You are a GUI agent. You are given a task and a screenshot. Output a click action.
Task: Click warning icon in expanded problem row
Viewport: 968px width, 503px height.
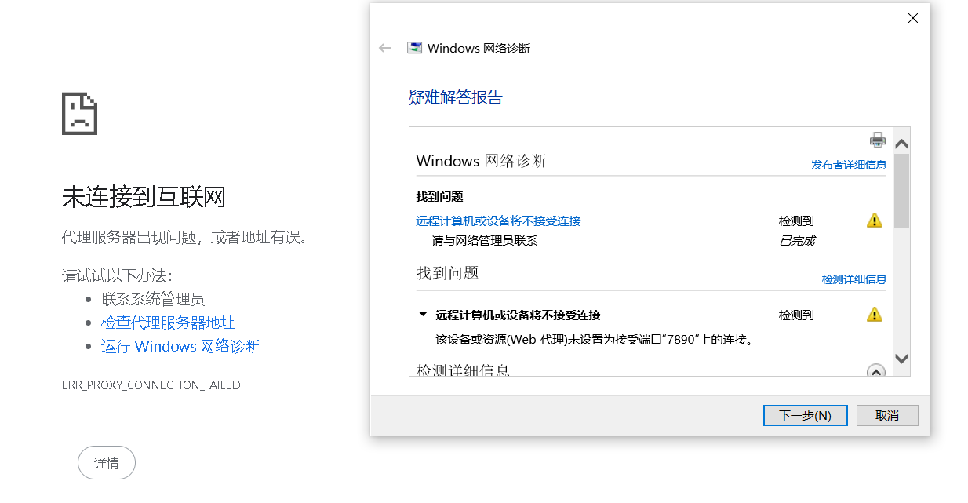pyautogui.click(x=875, y=315)
